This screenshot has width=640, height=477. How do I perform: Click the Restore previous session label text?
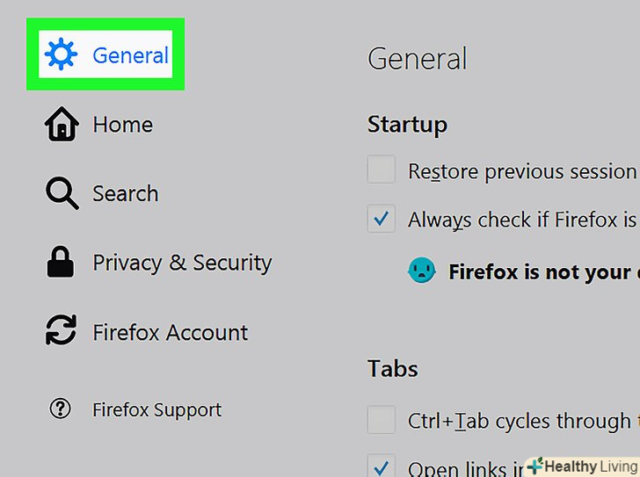pyautogui.click(x=521, y=171)
